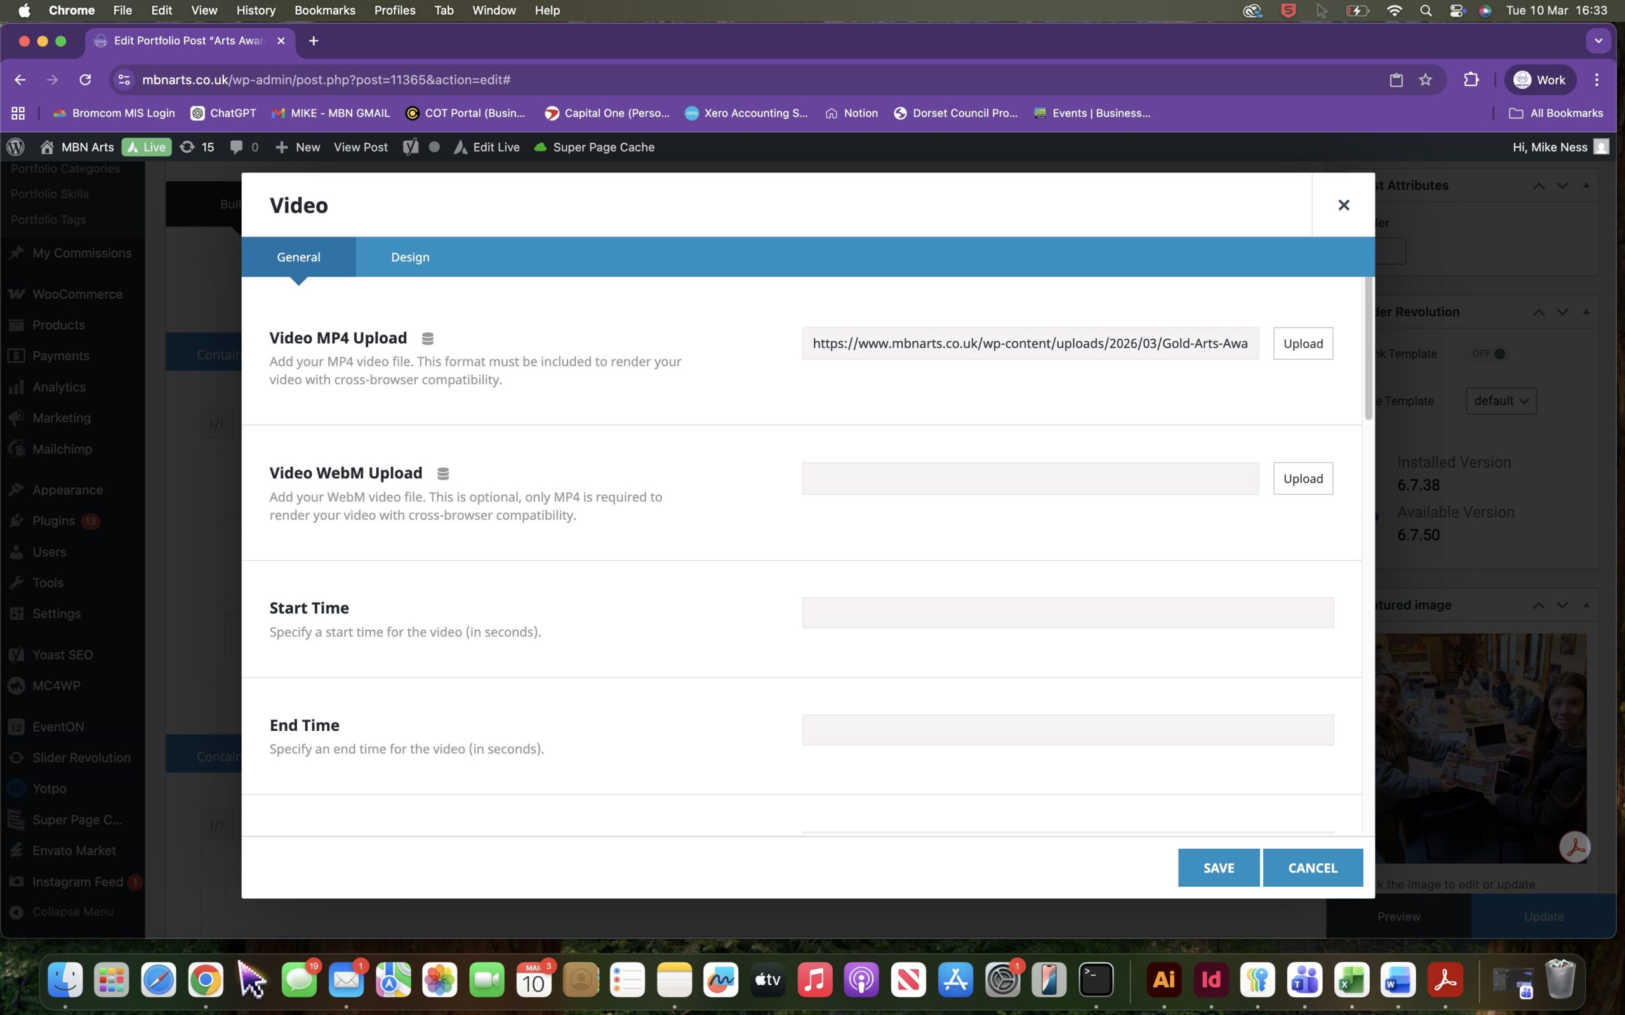Select the General tab
1625x1015 pixels.
pyautogui.click(x=298, y=257)
